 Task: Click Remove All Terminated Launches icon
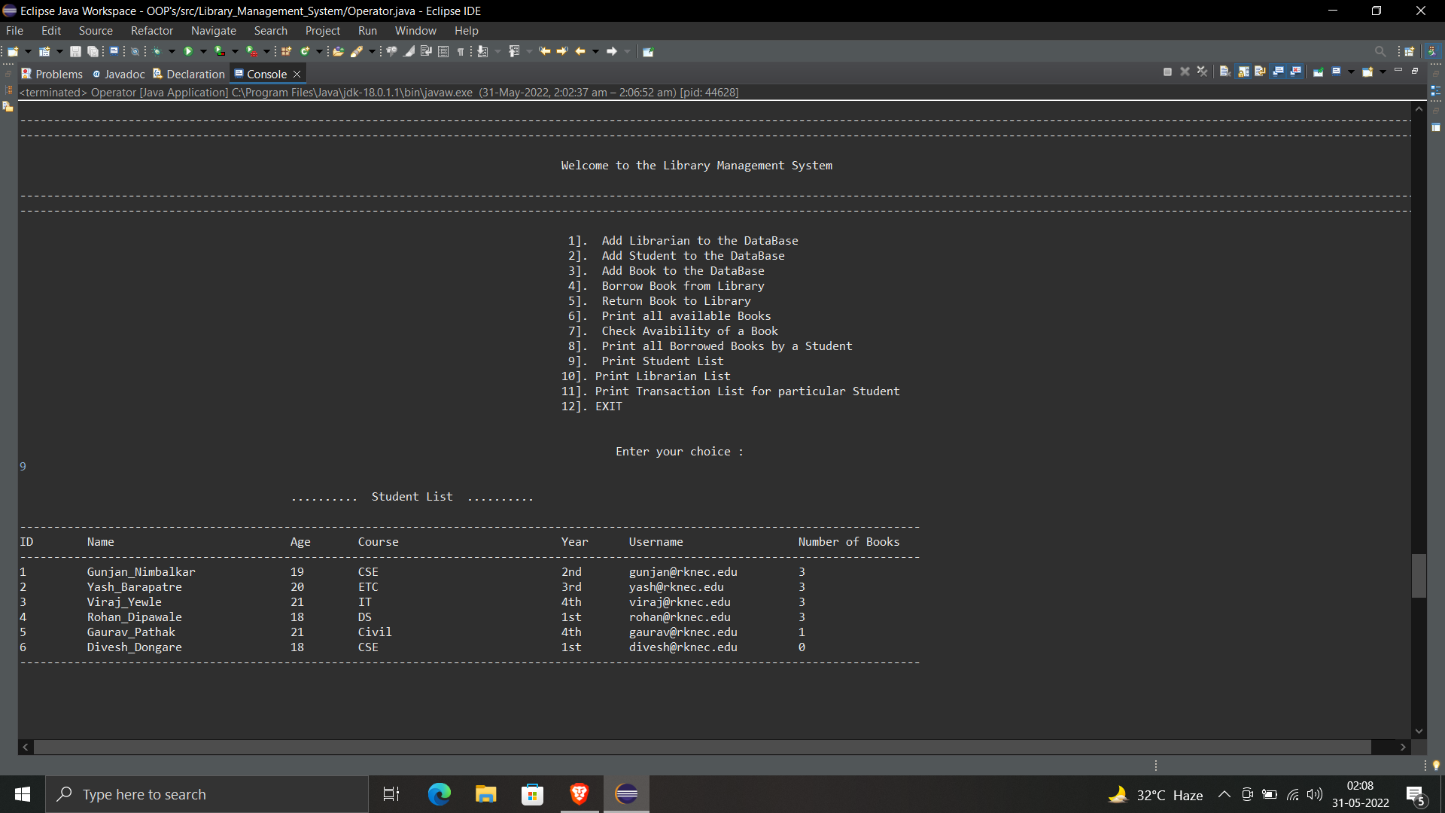[x=1202, y=72]
